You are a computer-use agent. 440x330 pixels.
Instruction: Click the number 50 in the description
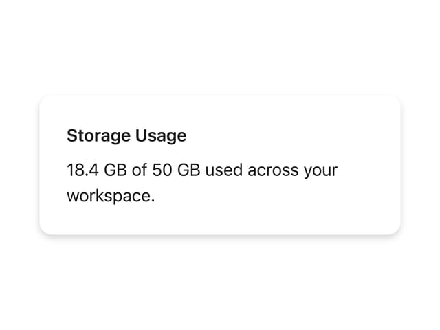162,170
